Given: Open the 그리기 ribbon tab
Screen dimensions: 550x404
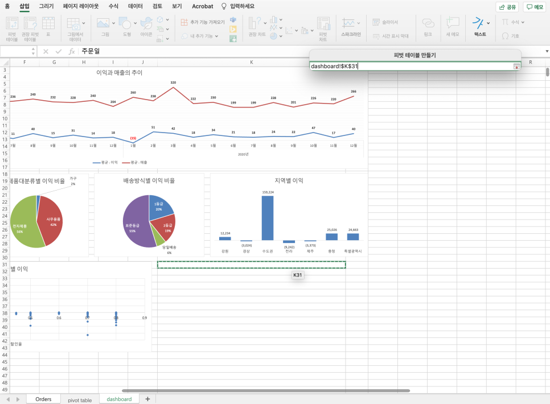Looking at the screenshot, I should point(46,6).
